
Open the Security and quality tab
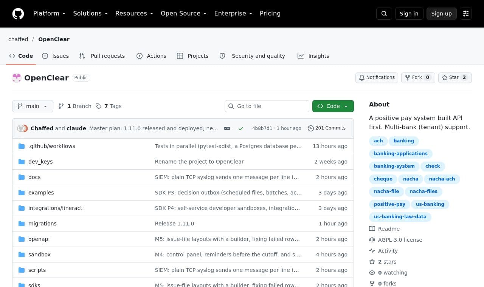pyautogui.click(x=252, y=56)
